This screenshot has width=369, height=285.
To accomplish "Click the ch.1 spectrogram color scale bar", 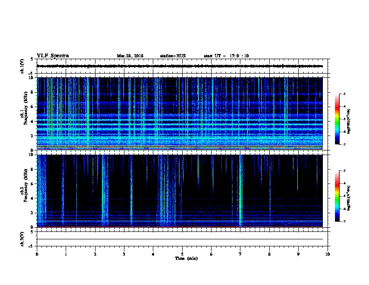I will (337, 119).
